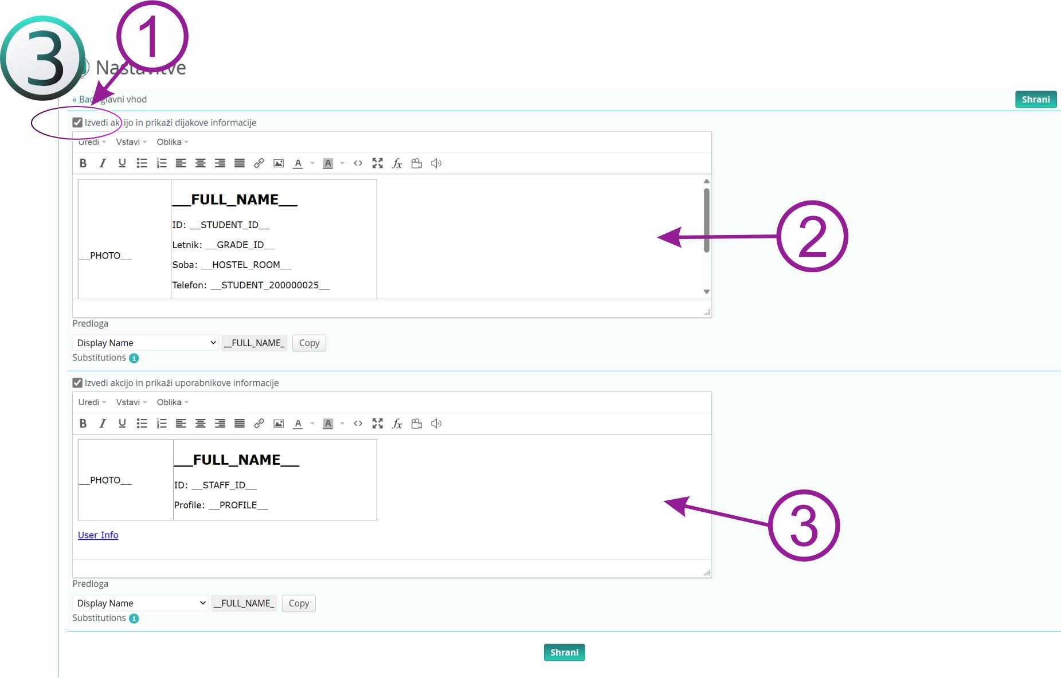Screen dimensions: 1061x678
Task: Open Vstavi menu in student editor
Action: pos(131,142)
